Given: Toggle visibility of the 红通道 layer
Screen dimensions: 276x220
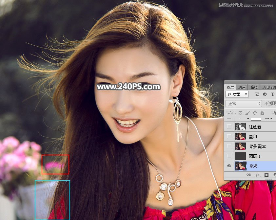Looking at the screenshot, I should [x=229, y=126].
